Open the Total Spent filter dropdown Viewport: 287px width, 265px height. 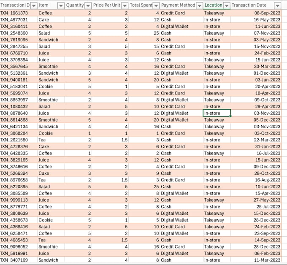coord(156,5)
